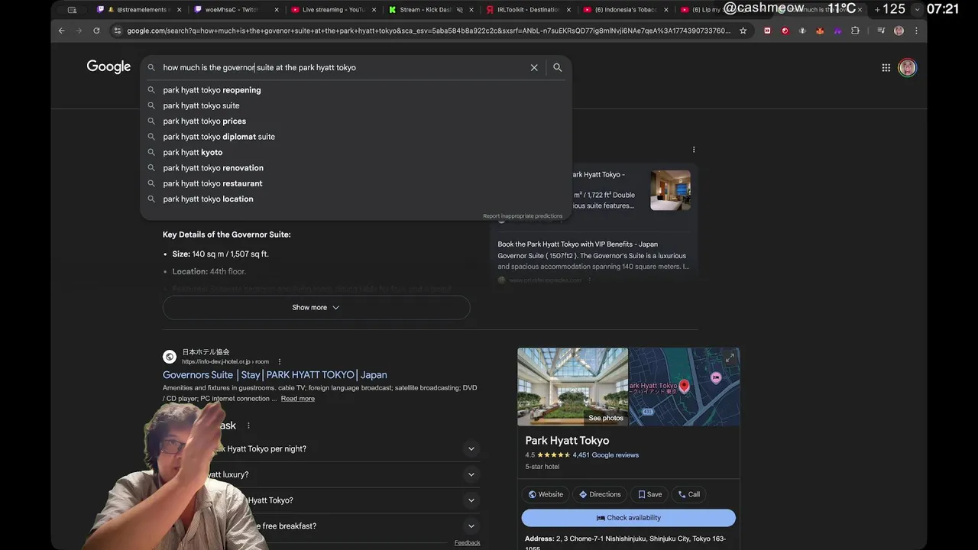Open the Google apps grid
978x550 pixels.
[886, 67]
